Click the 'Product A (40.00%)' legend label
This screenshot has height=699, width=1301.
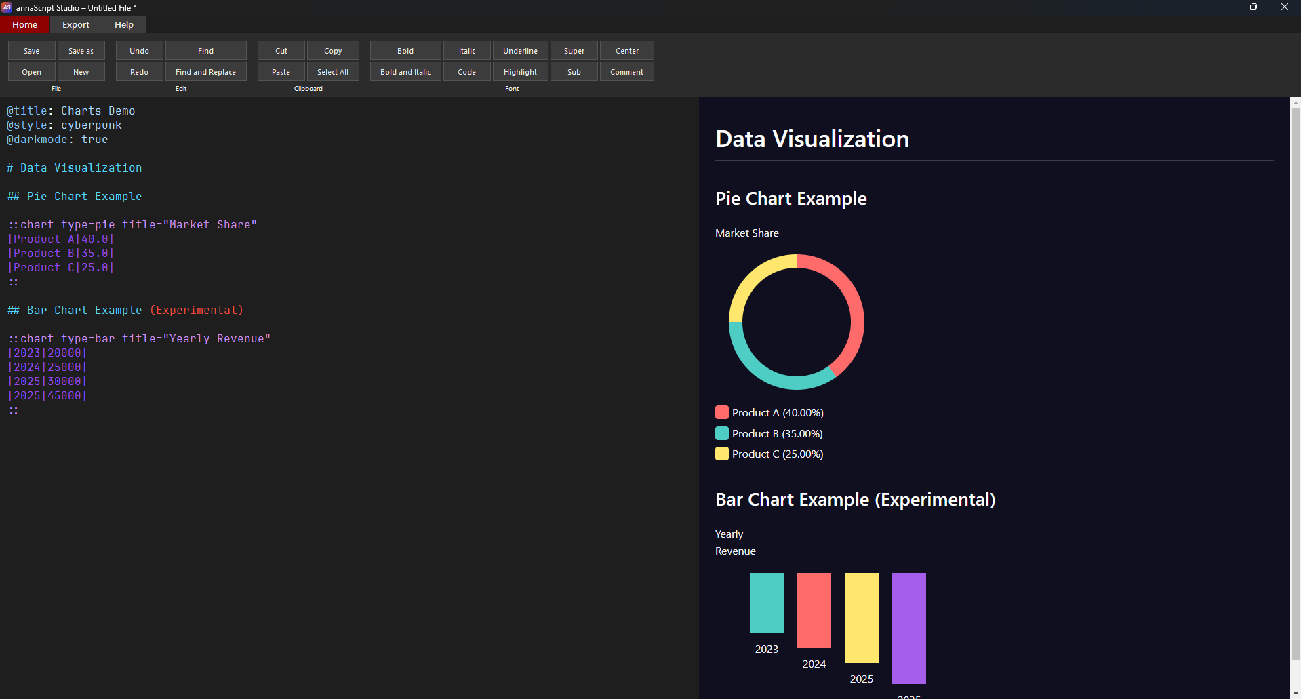coord(778,412)
